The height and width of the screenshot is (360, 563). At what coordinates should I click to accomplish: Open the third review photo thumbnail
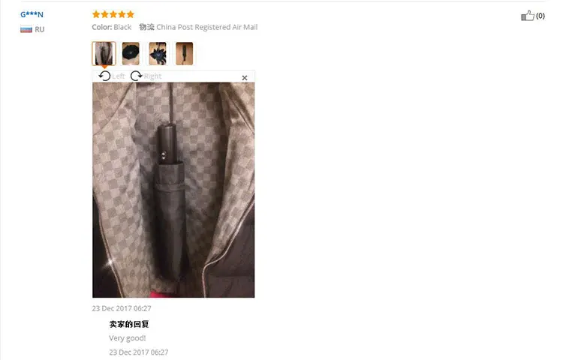(158, 53)
